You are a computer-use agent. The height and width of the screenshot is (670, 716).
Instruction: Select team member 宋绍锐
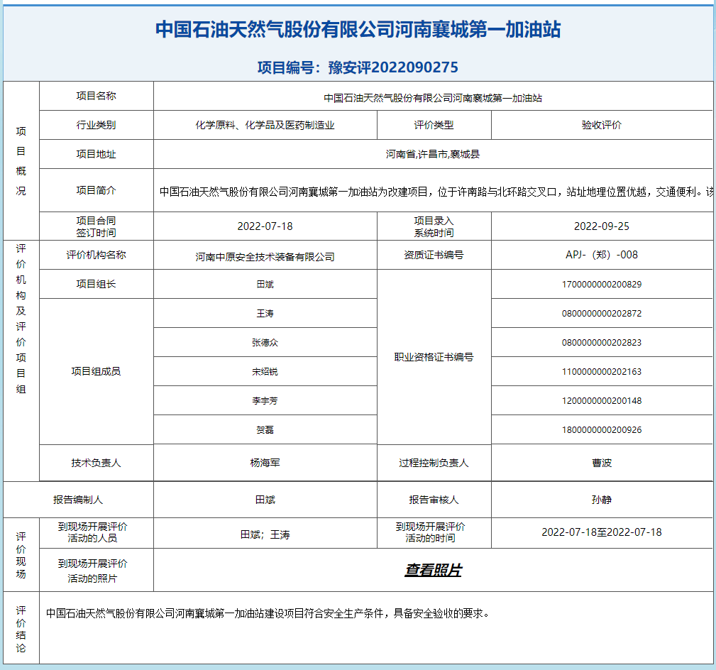pos(265,372)
